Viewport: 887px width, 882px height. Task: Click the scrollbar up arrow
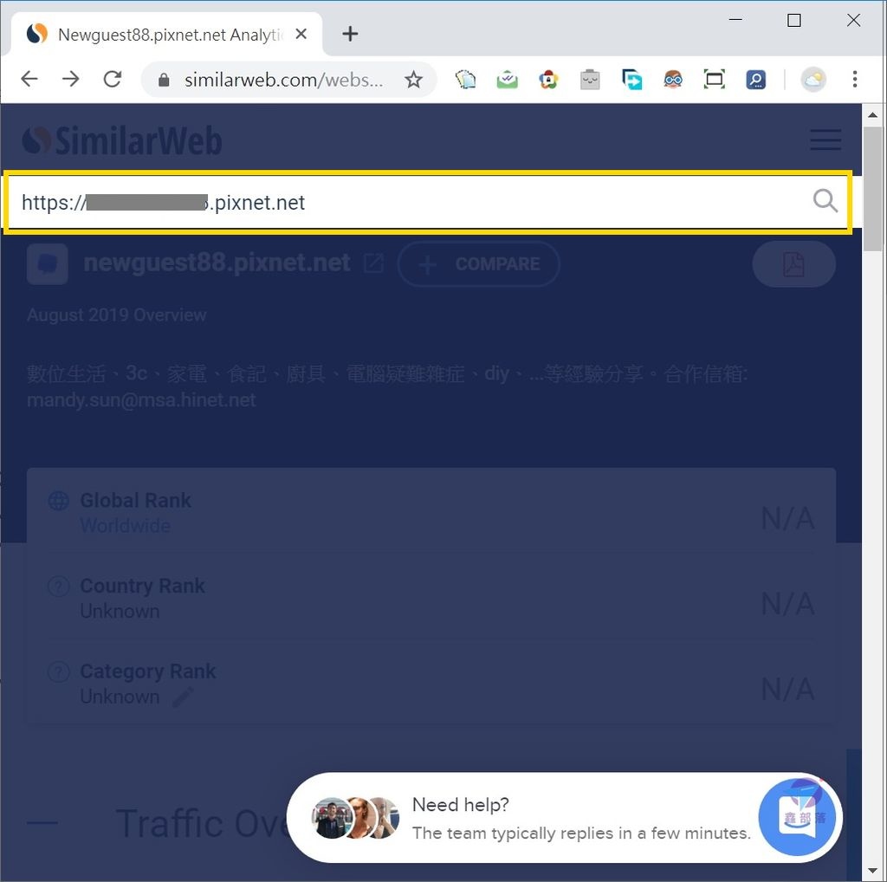pos(873,115)
